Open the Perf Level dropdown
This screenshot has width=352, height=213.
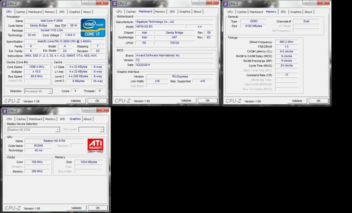tap(91, 130)
